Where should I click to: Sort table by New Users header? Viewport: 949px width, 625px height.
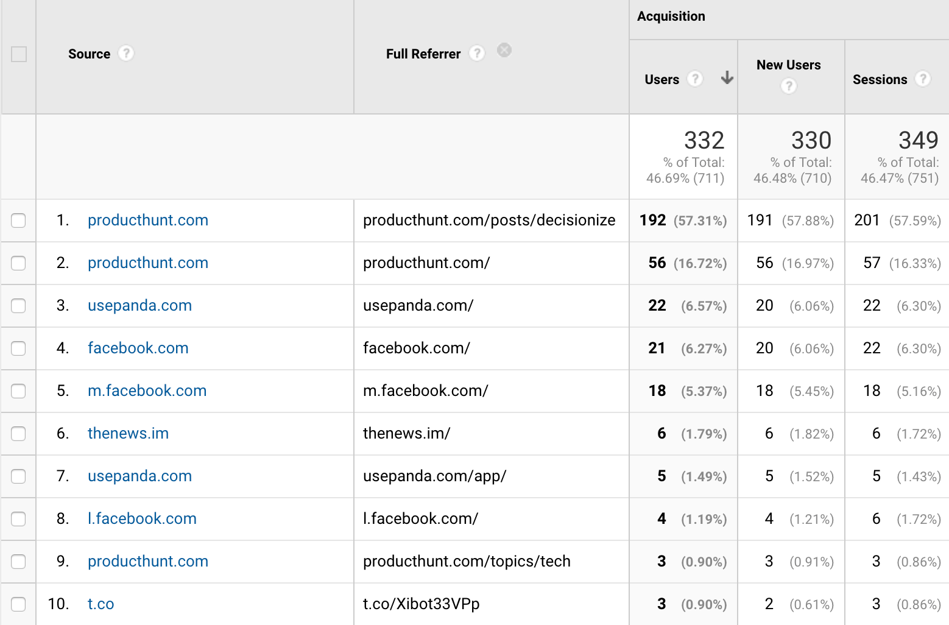[x=788, y=65]
